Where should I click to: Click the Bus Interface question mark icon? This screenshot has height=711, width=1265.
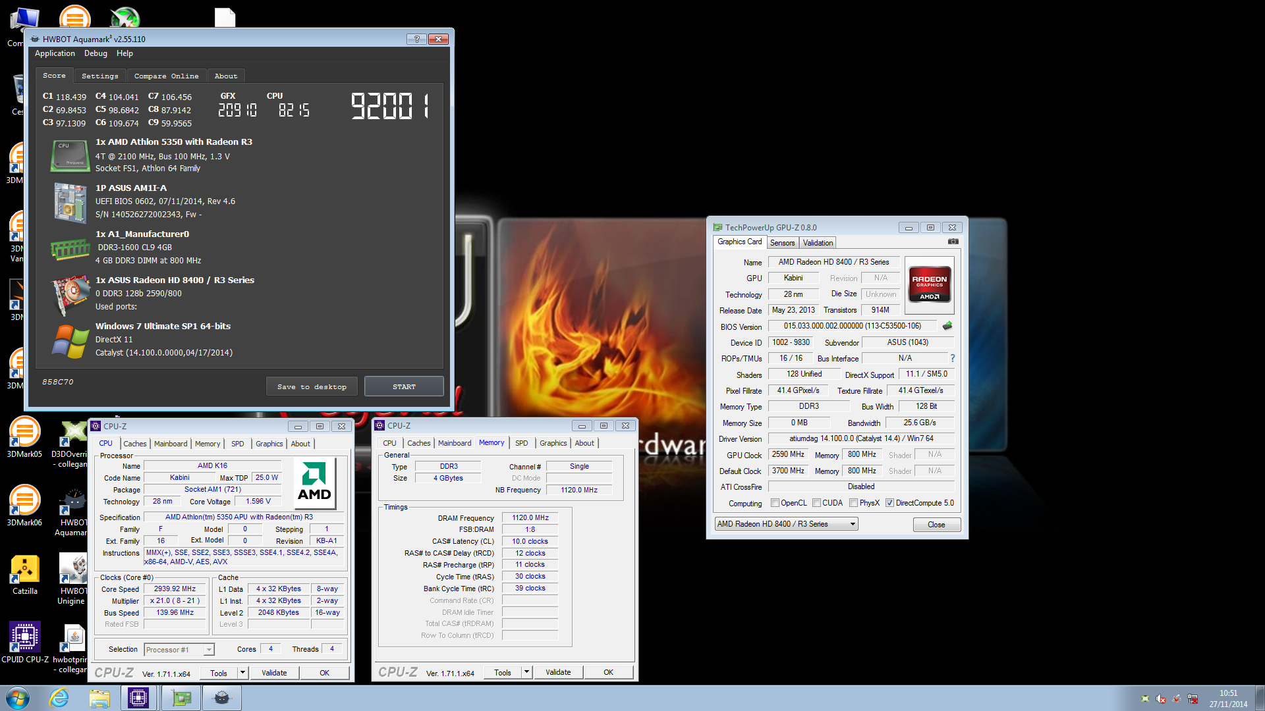click(x=952, y=358)
